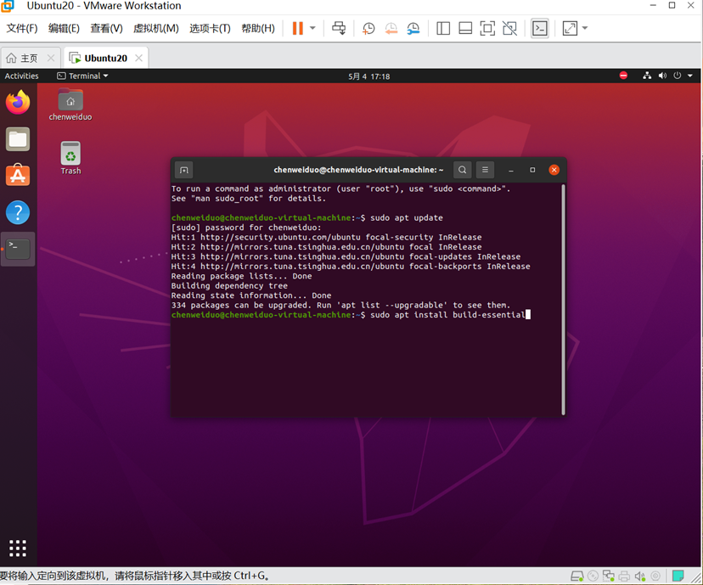The height and width of the screenshot is (585, 703).
Task: Enter VMware full screen mode
Action: click(487, 29)
